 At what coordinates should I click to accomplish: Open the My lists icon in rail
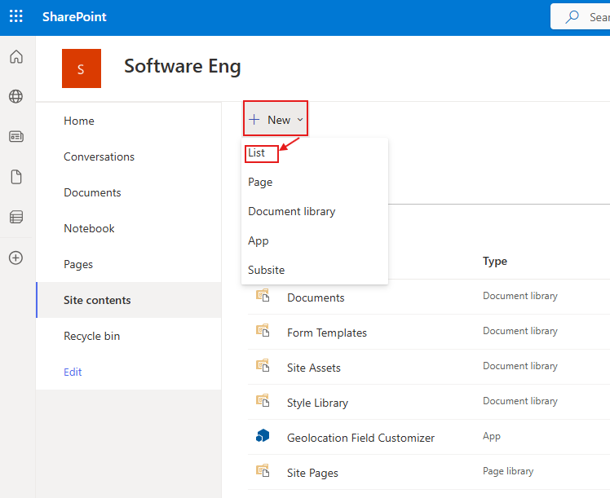click(x=16, y=217)
